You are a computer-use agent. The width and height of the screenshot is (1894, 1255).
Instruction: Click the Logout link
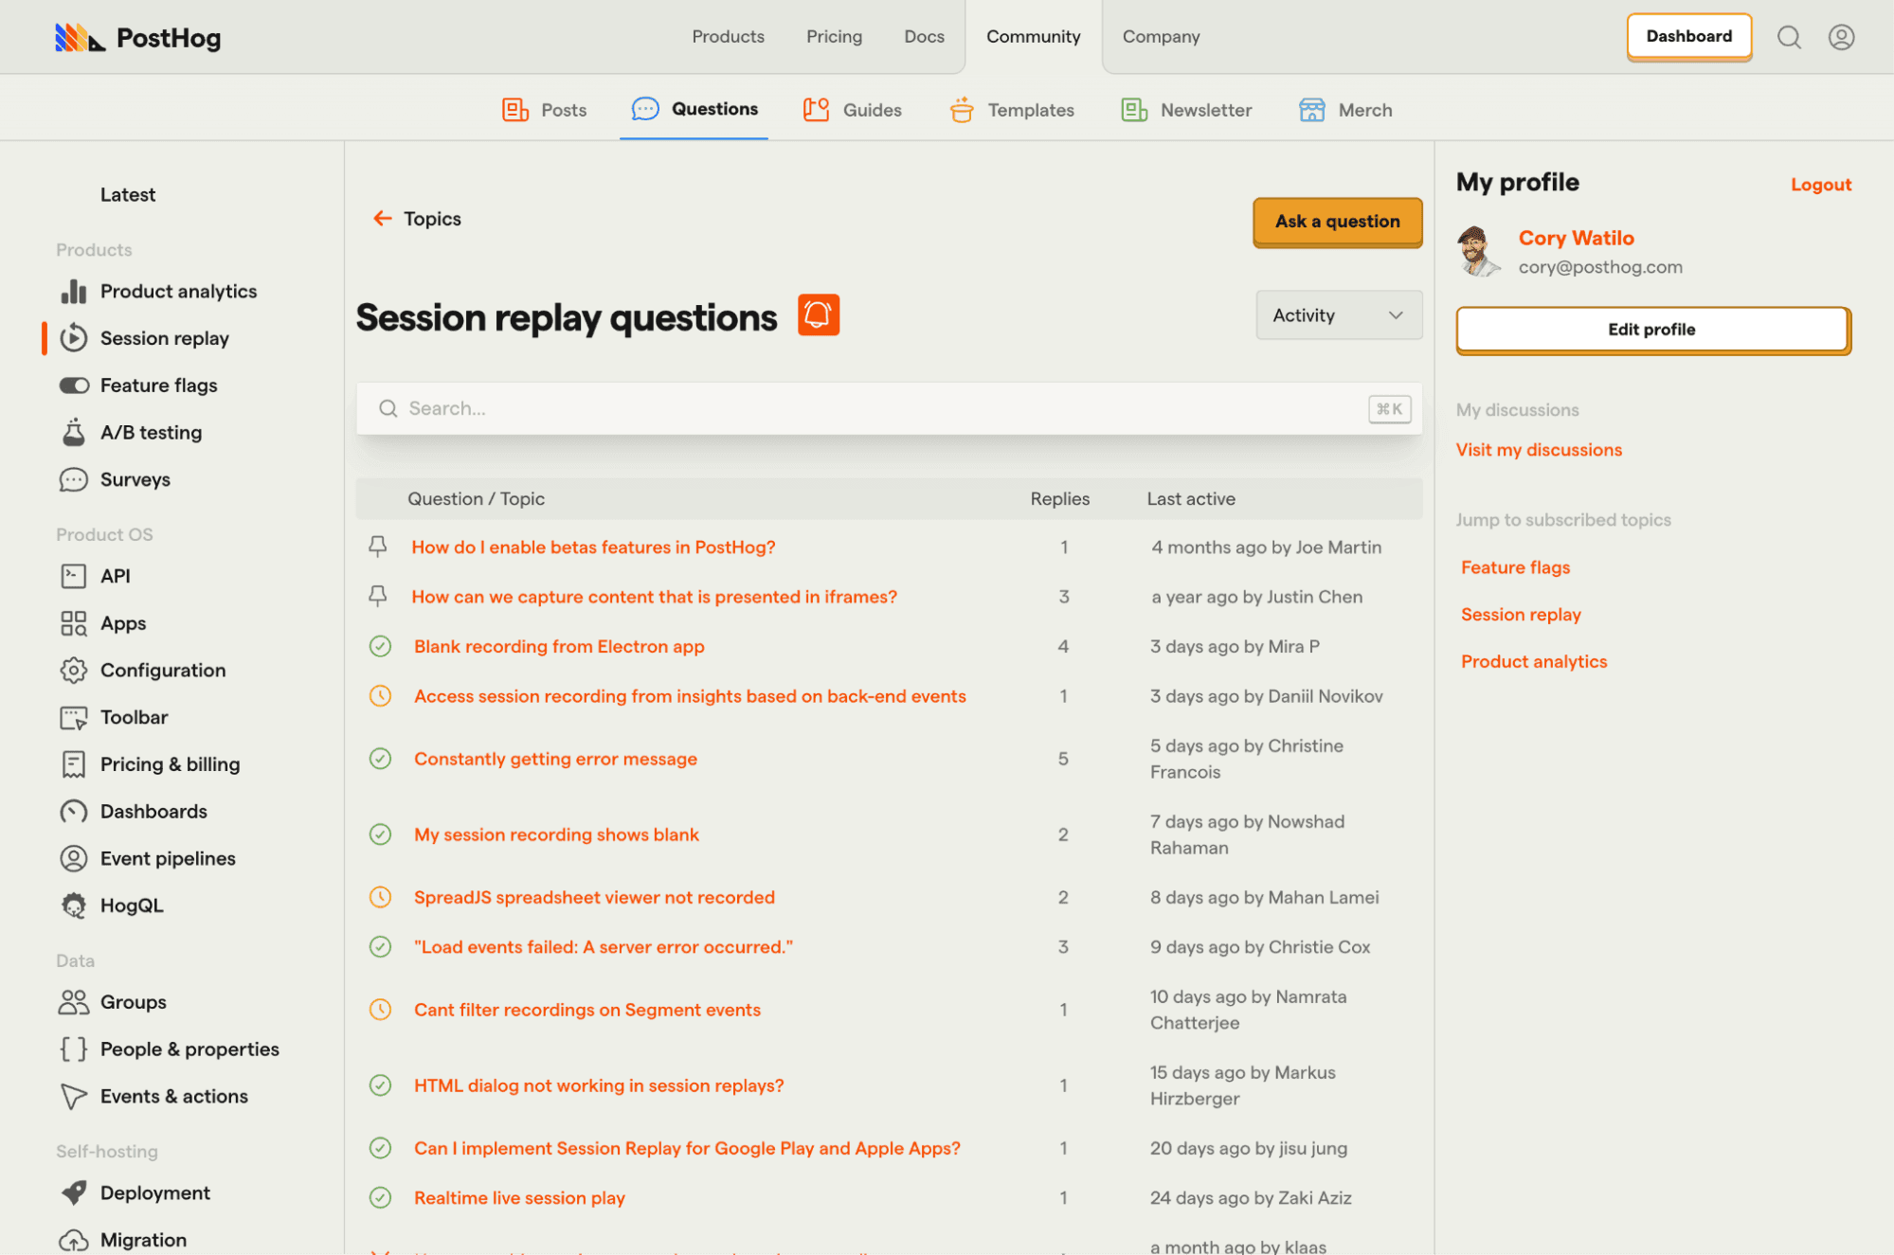point(1820,185)
